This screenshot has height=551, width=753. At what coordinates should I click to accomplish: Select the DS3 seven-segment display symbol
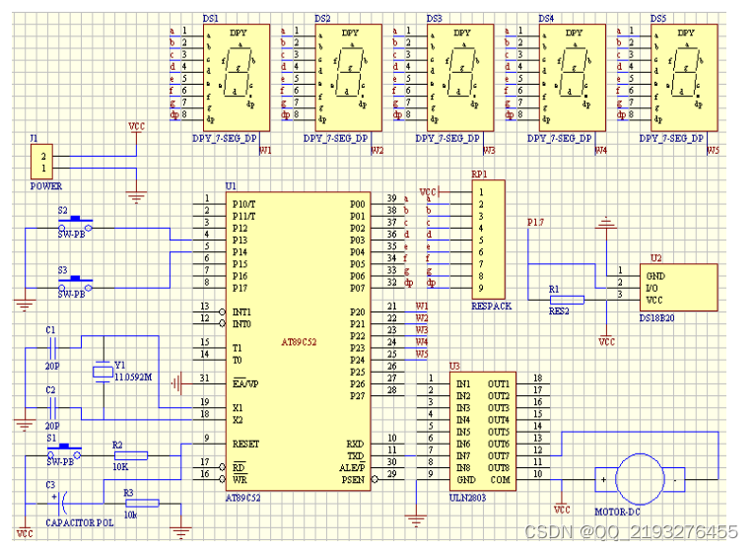[460, 77]
